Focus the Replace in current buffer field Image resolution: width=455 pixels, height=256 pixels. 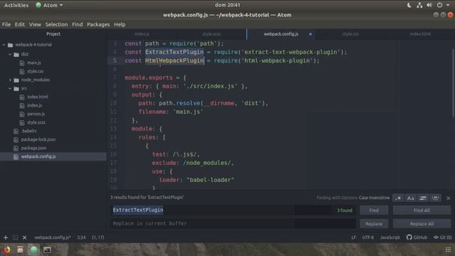[232, 223]
